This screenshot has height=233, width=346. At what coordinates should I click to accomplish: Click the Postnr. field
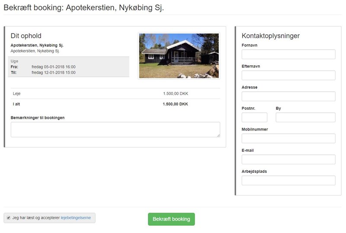tap(254, 118)
